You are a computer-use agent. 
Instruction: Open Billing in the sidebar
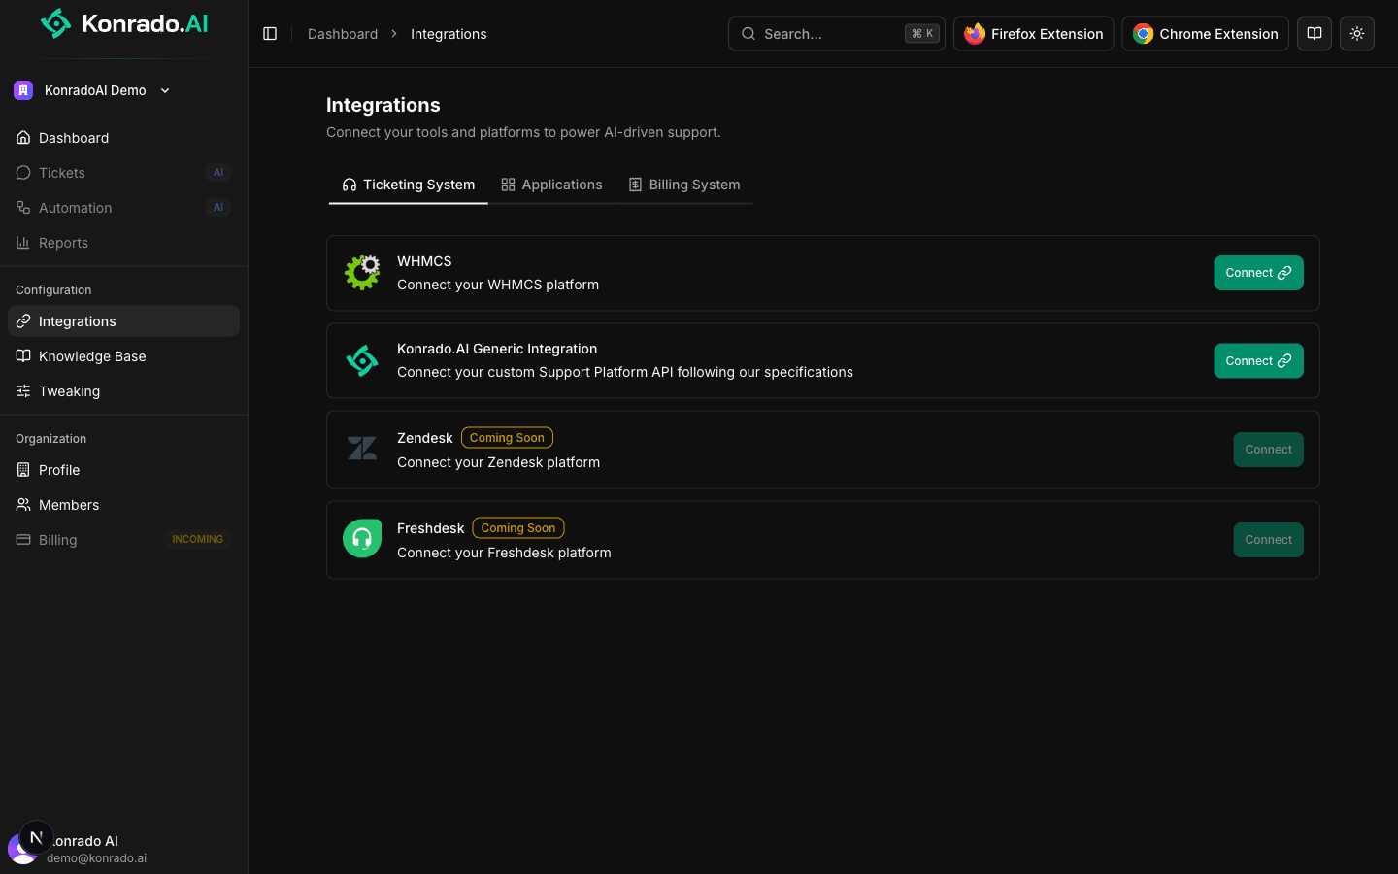123,540
